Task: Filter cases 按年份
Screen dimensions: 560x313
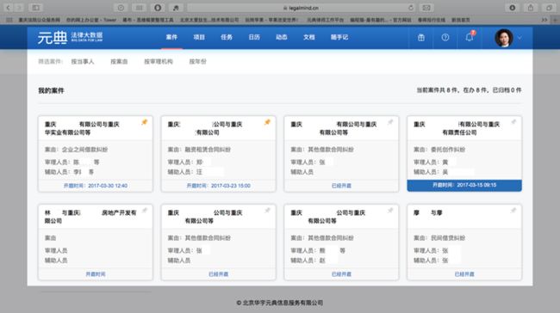Action: pyautogui.click(x=197, y=62)
